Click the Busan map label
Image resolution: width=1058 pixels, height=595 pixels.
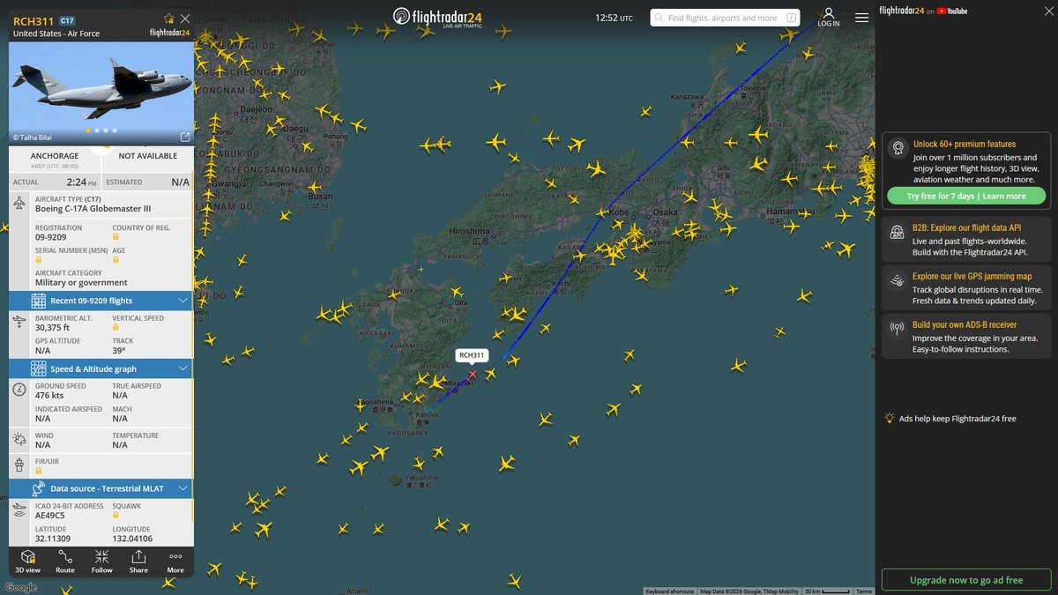(x=320, y=196)
